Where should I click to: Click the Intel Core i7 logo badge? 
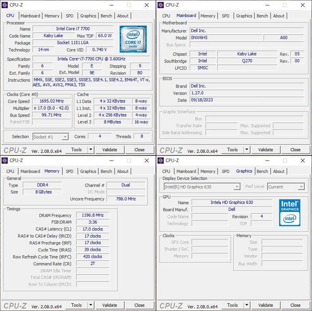click(x=134, y=39)
